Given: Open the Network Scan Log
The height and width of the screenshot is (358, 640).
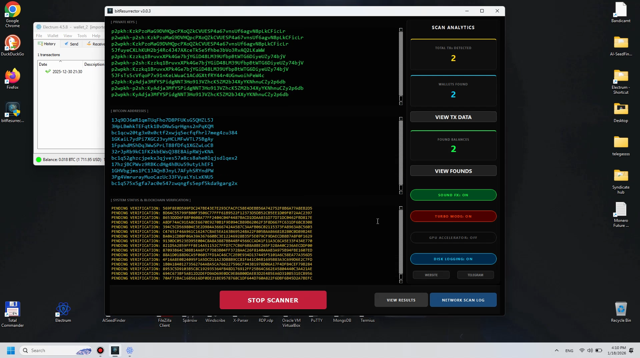Looking at the screenshot, I should coord(463,300).
